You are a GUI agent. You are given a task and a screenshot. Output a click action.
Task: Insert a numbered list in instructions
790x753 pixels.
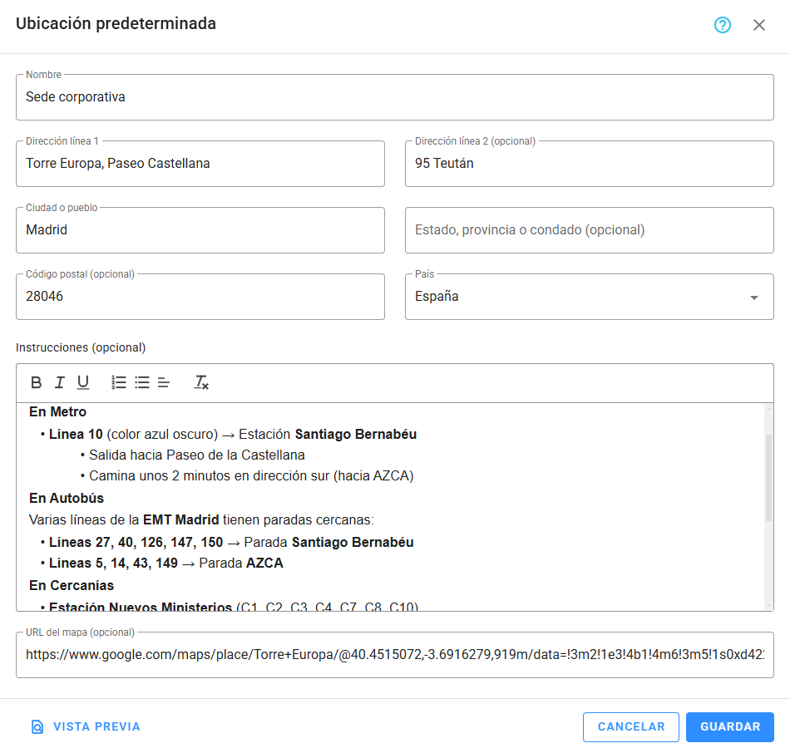click(x=118, y=382)
